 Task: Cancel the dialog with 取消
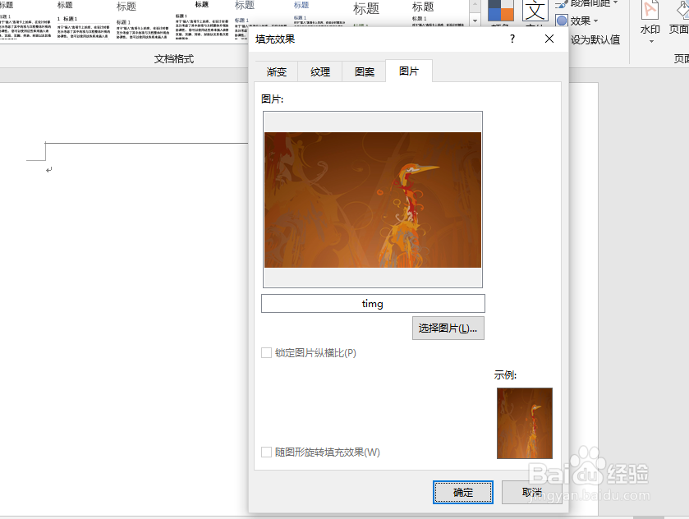point(531,492)
